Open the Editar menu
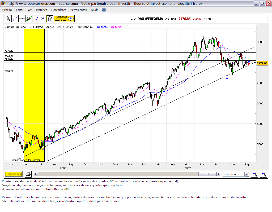272x212 pixels. pos(20,10)
